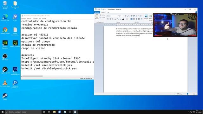
Task: Click the grow font icon
Action: 126,16
